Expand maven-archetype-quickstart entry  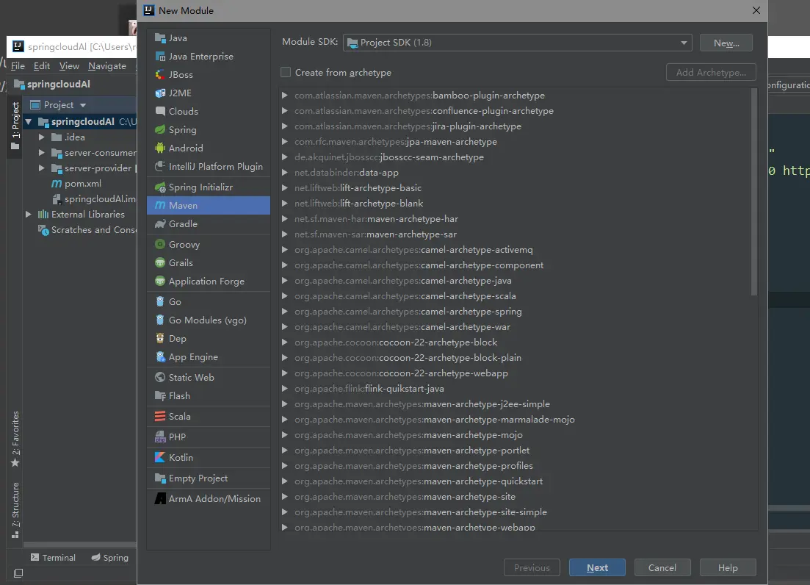pyautogui.click(x=284, y=481)
